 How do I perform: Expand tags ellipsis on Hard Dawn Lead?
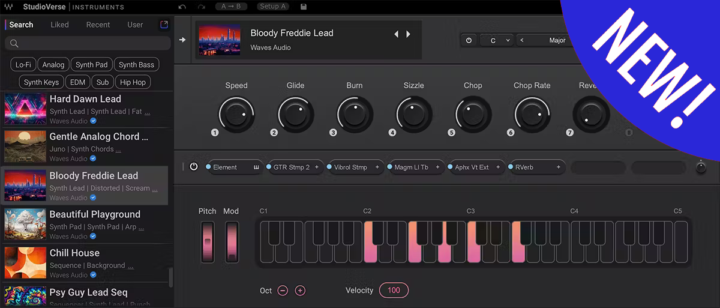[148, 112]
